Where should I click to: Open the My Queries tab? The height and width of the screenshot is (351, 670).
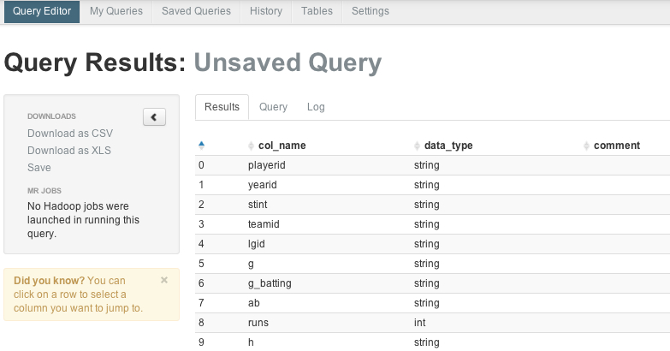(116, 11)
